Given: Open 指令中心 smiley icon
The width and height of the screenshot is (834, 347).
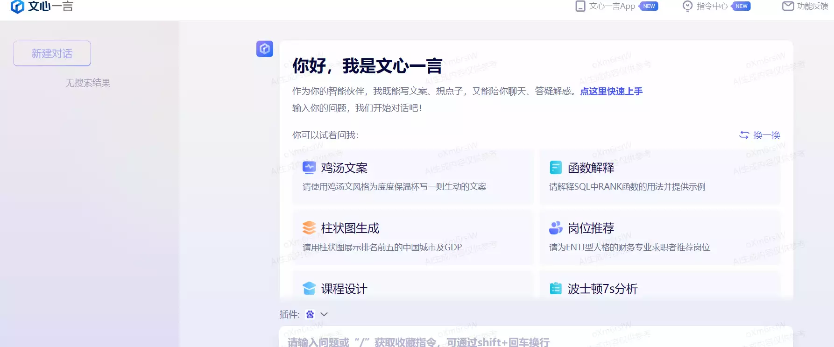Looking at the screenshot, I should [x=687, y=6].
